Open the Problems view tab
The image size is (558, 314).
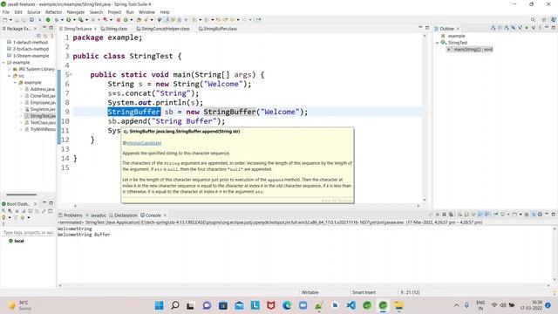click(71, 215)
